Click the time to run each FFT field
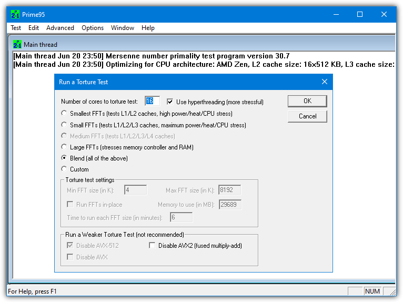 tap(181, 217)
